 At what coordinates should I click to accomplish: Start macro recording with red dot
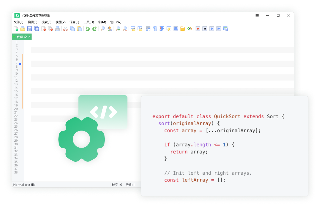click(x=198, y=29)
